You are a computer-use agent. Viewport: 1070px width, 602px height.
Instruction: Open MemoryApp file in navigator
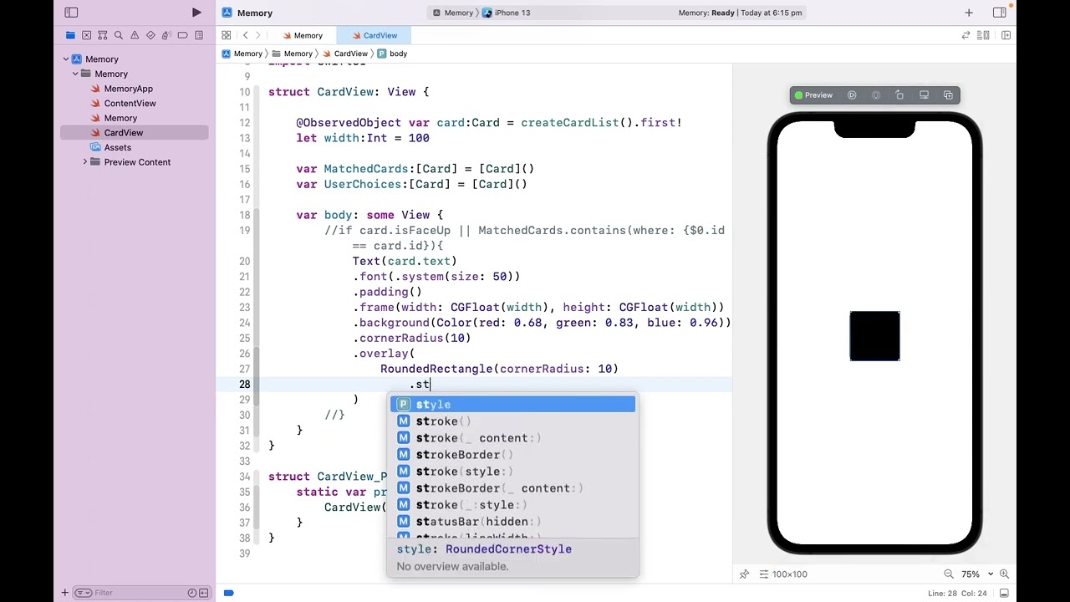click(128, 89)
